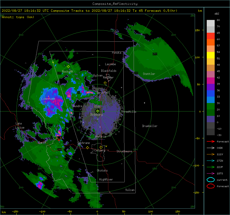Click the Strathmore city label
Image resolution: width=230 pixels, height=215 pixels.
click(124, 151)
